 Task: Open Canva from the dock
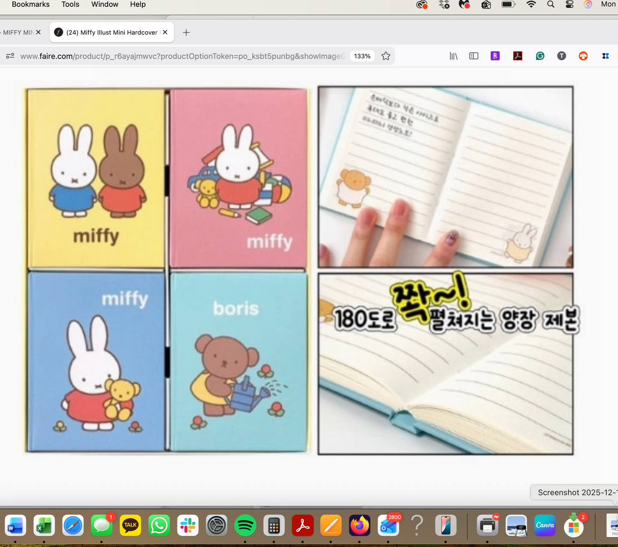point(545,526)
